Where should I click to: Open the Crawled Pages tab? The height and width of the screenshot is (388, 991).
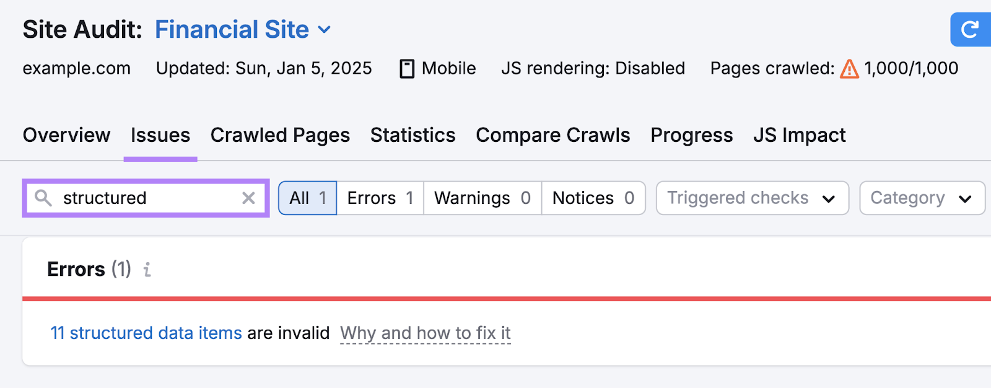tap(280, 135)
